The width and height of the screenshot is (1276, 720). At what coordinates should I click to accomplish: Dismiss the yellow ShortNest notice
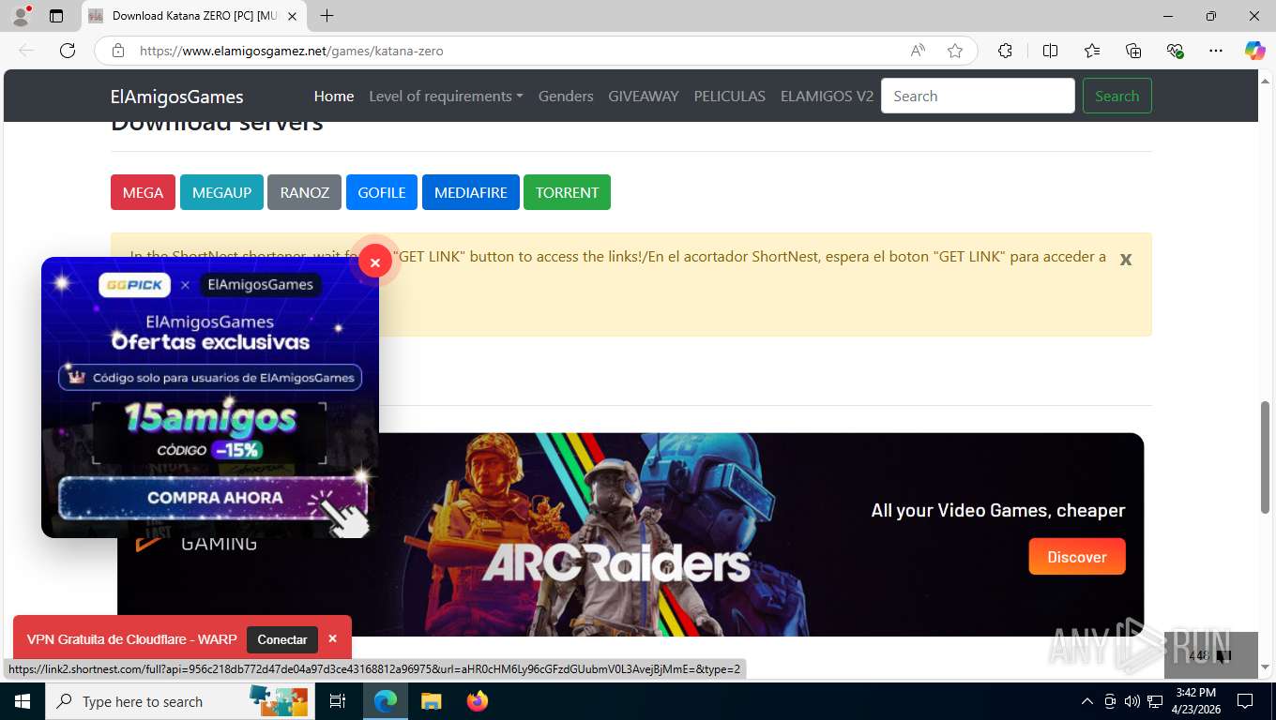click(1126, 259)
